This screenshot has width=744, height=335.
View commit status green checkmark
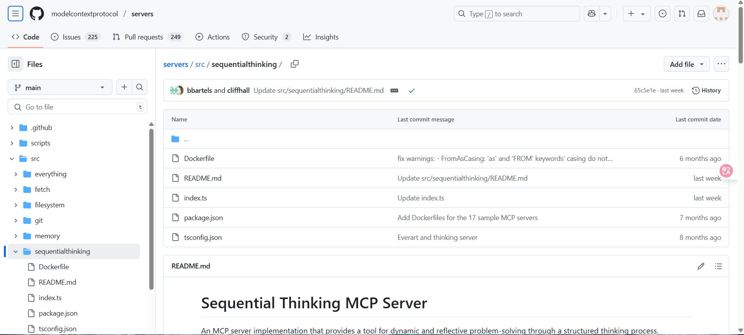coord(412,91)
